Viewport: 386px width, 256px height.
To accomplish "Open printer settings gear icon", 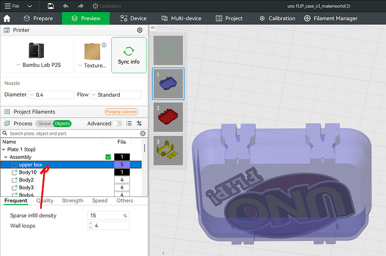I will pos(140,30).
